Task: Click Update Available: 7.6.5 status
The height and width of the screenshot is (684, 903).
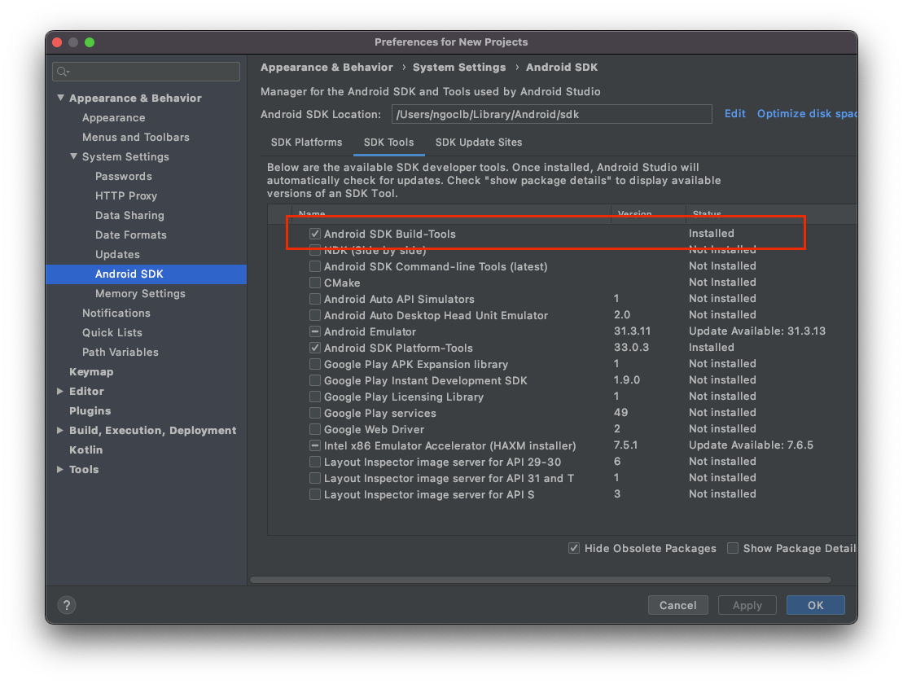Action: point(751,445)
